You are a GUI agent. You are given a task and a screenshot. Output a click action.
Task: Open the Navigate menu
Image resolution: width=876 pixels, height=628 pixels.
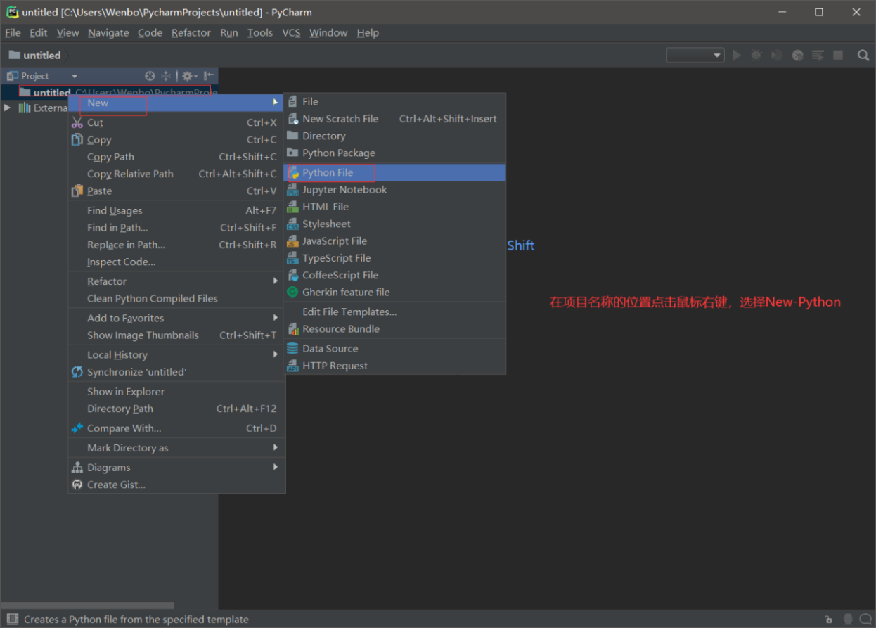(x=108, y=32)
